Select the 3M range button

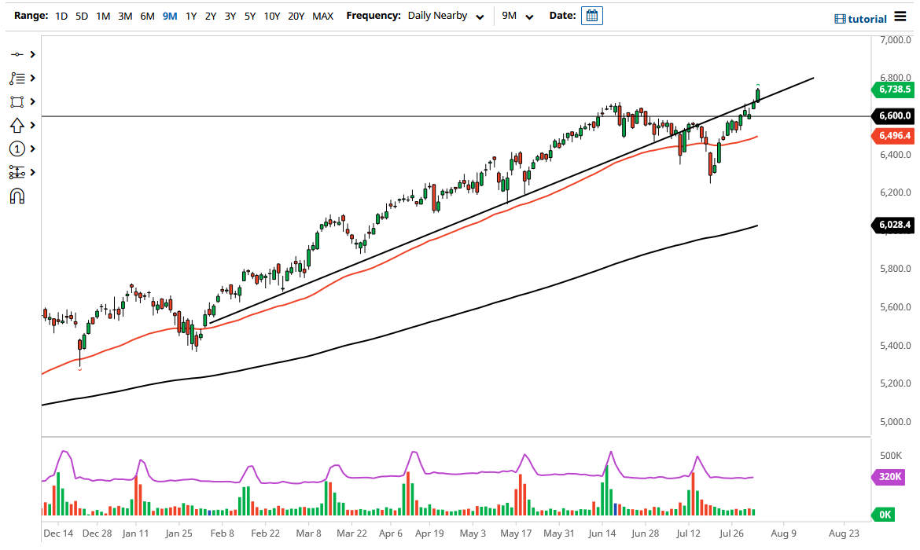click(x=124, y=15)
